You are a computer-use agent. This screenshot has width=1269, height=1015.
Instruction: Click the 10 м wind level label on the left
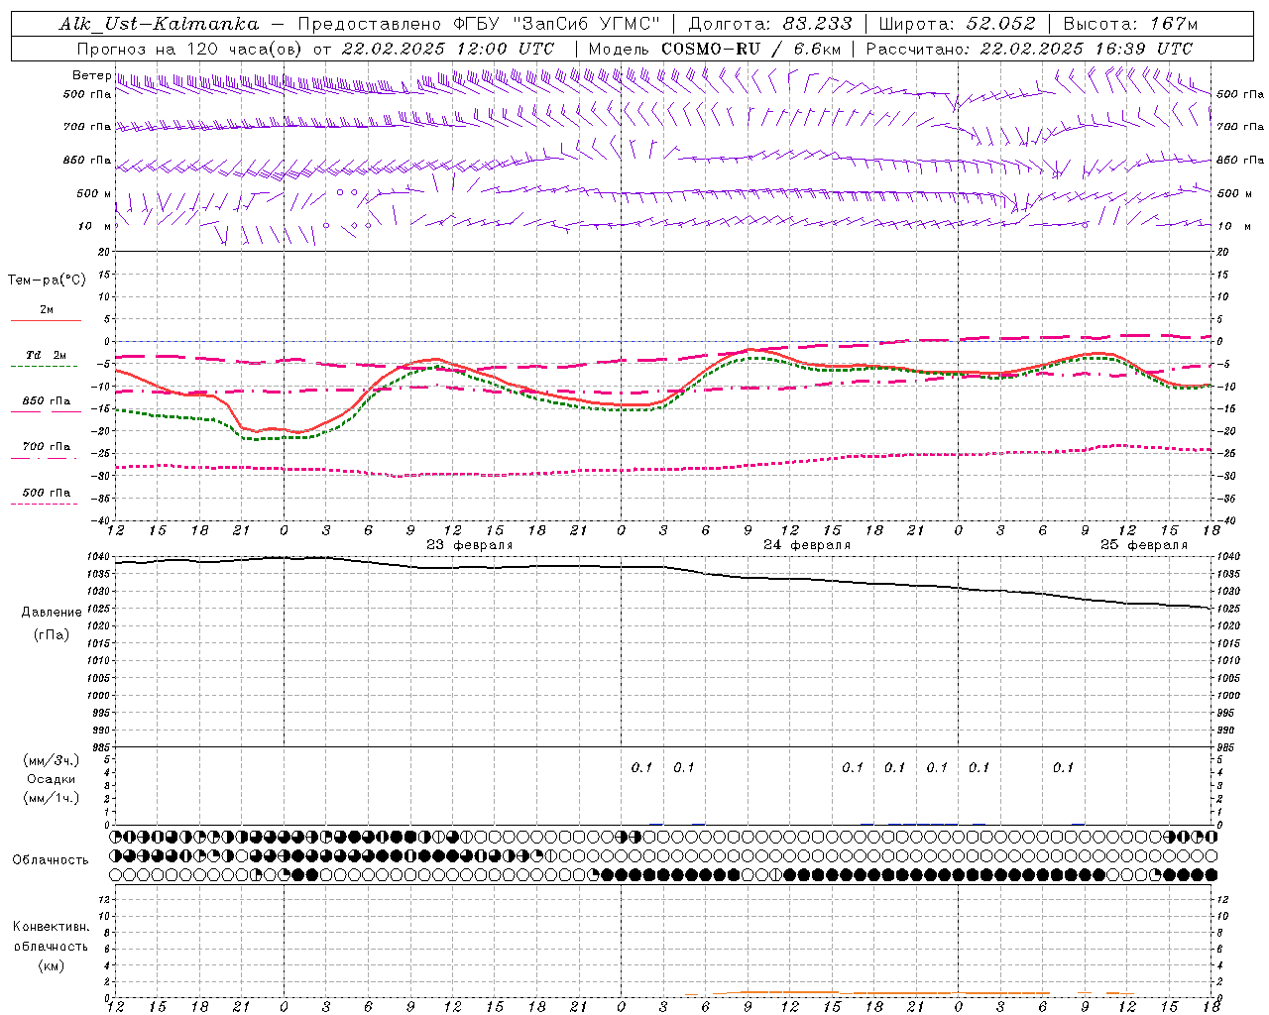tap(94, 226)
